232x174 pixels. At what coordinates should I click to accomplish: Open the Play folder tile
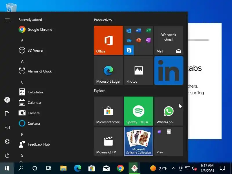169,141
